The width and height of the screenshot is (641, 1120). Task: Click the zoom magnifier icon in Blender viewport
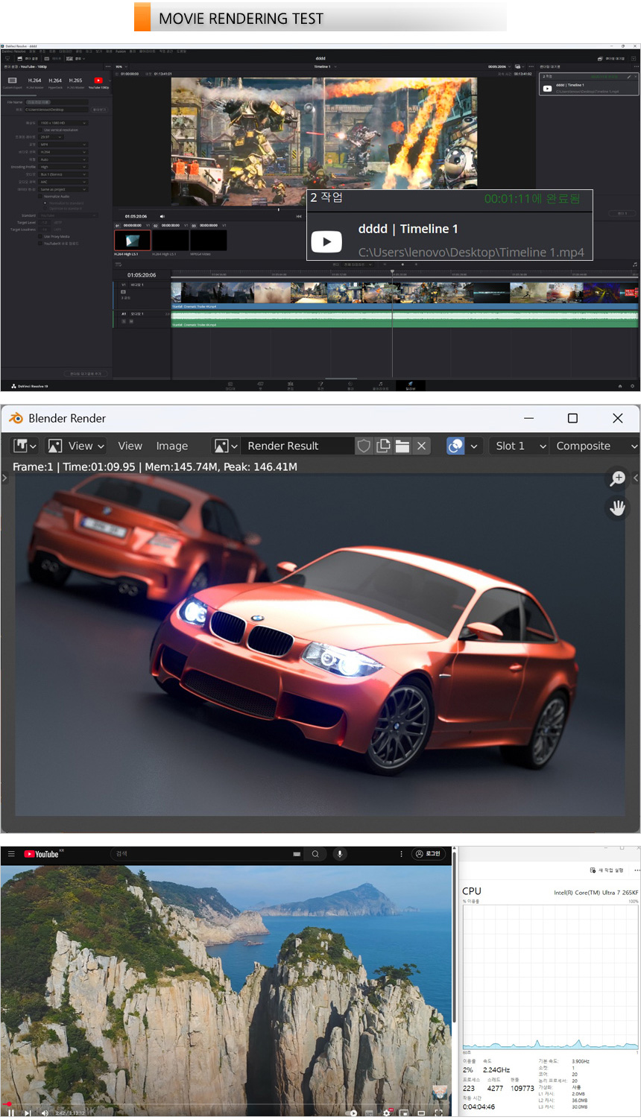(x=617, y=478)
